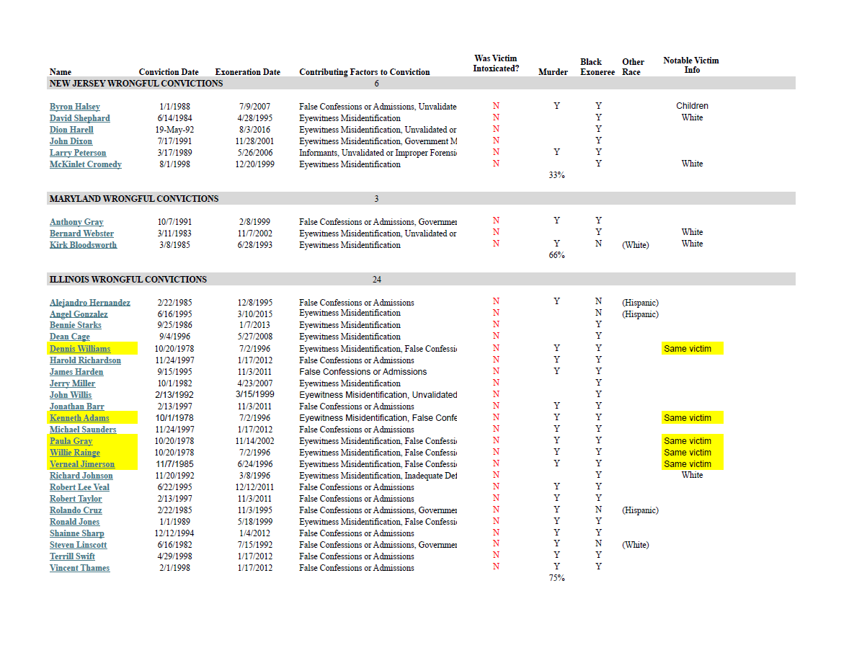849x653 pixels.
Task: Click the Rolando Cruz link
Action: [x=76, y=510]
